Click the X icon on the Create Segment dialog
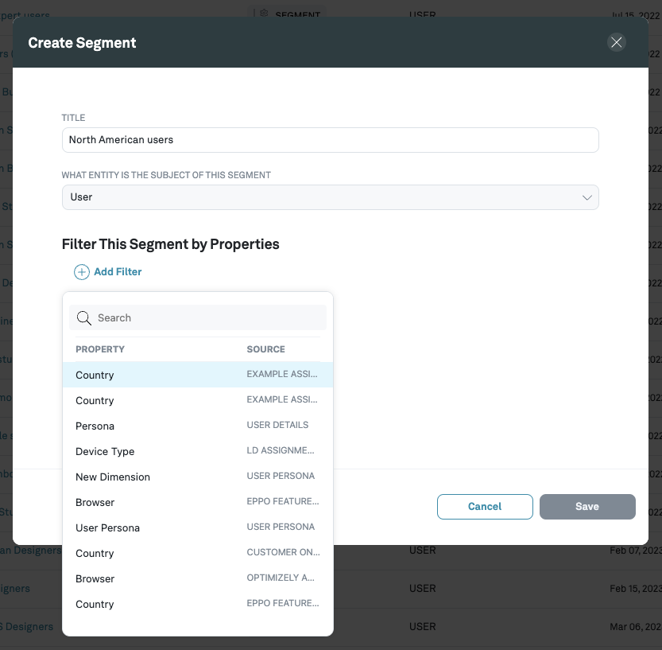 617,42
